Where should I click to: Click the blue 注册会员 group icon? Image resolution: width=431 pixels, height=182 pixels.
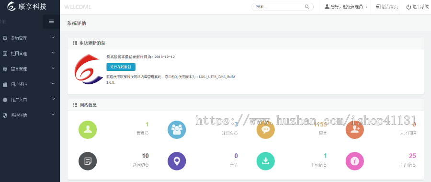[x=177, y=130]
